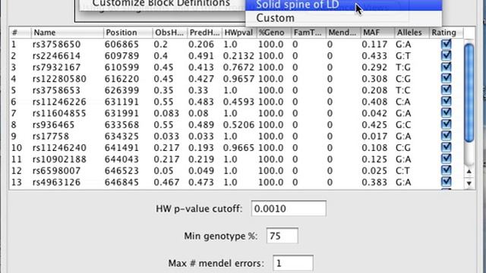The height and width of the screenshot is (273, 486).
Task: Click HWpval cell 0.2132
Action: pyautogui.click(x=238, y=55)
